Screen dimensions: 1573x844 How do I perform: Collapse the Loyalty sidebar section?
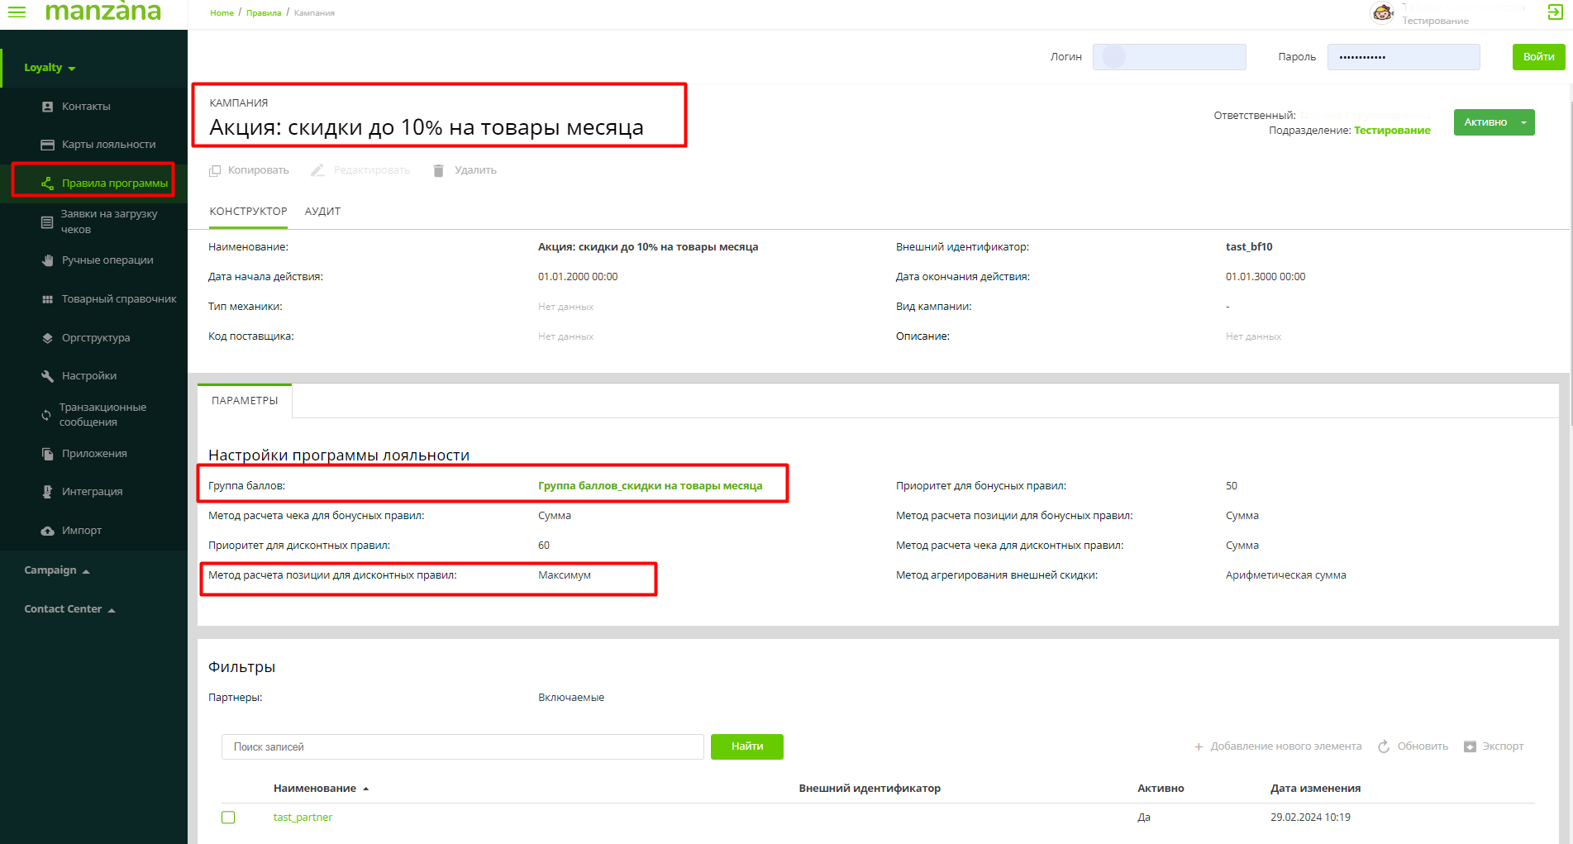[x=50, y=68]
